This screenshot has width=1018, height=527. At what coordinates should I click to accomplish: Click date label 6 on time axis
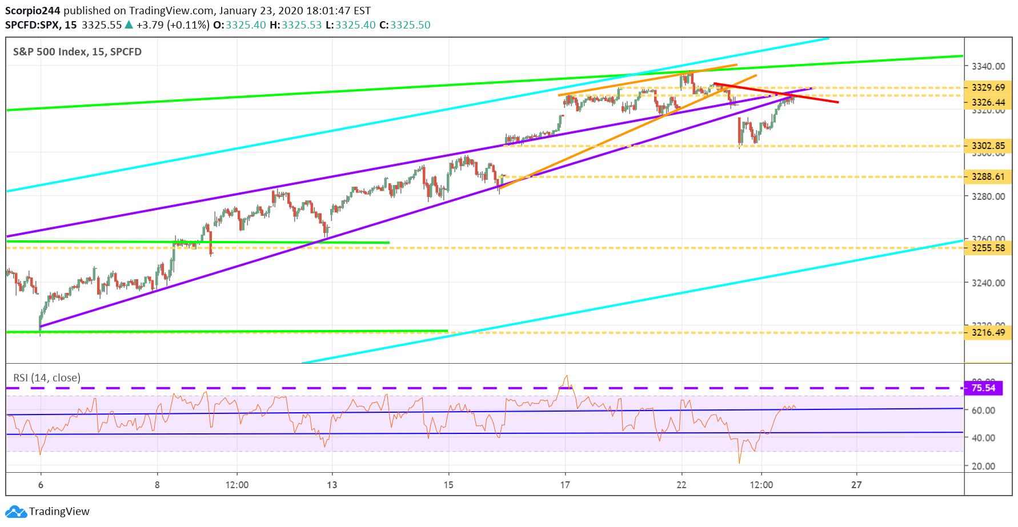point(41,485)
